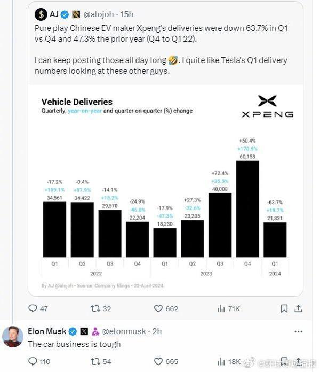The width and height of the screenshot is (320, 372).
Task: Repost AJ's post with 32 reposts
Action: [96, 308]
